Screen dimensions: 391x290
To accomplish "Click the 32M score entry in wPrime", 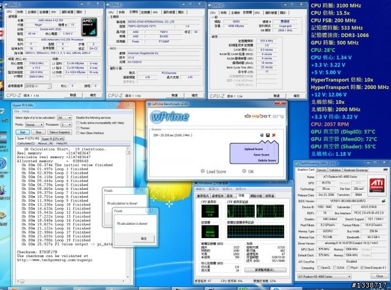I will [172, 136].
